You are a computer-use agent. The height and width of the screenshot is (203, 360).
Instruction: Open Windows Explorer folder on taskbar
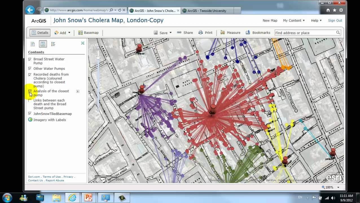56,198
